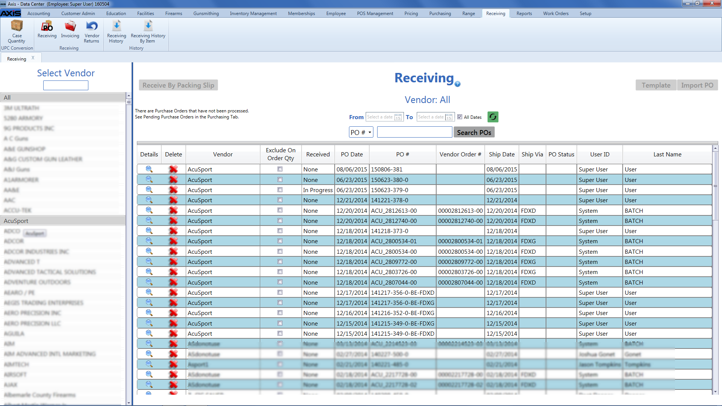
Task: Close the Receiving document tab
Action: point(33,58)
